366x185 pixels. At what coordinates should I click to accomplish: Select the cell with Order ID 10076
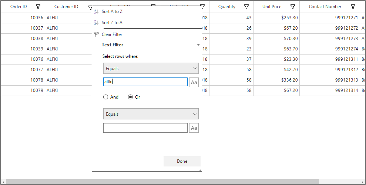[x=23, y=59]
